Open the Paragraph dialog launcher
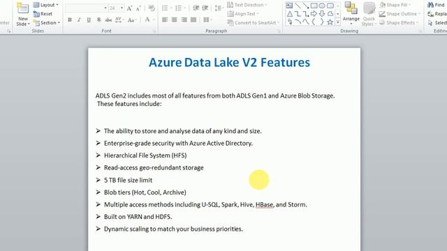 [279, 31]
